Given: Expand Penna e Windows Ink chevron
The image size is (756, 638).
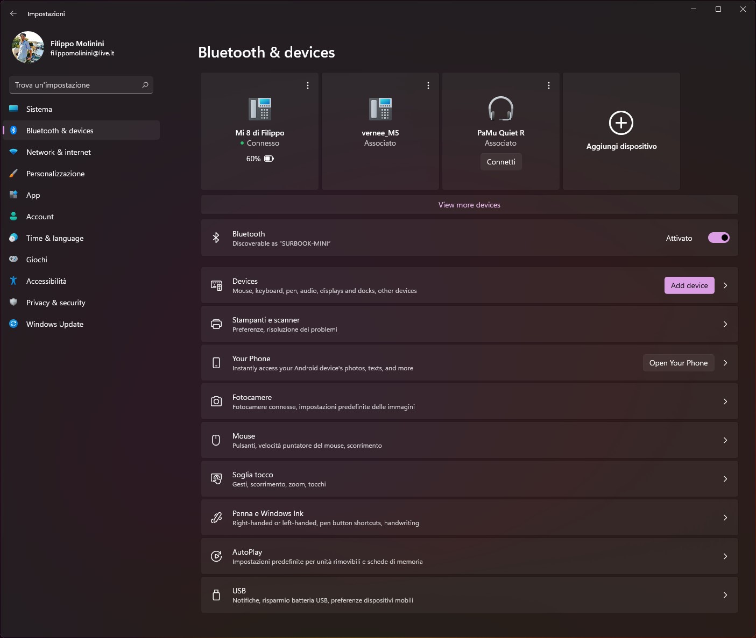Looking at the screenshot, I should (725, 518).
